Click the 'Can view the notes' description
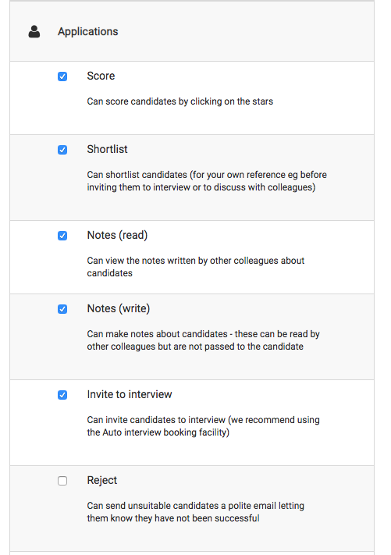The height and width of the screenshot is (555, 391). (x=196, y=267)
